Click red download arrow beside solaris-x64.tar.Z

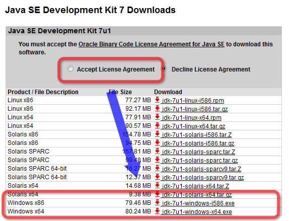point(157,185)
